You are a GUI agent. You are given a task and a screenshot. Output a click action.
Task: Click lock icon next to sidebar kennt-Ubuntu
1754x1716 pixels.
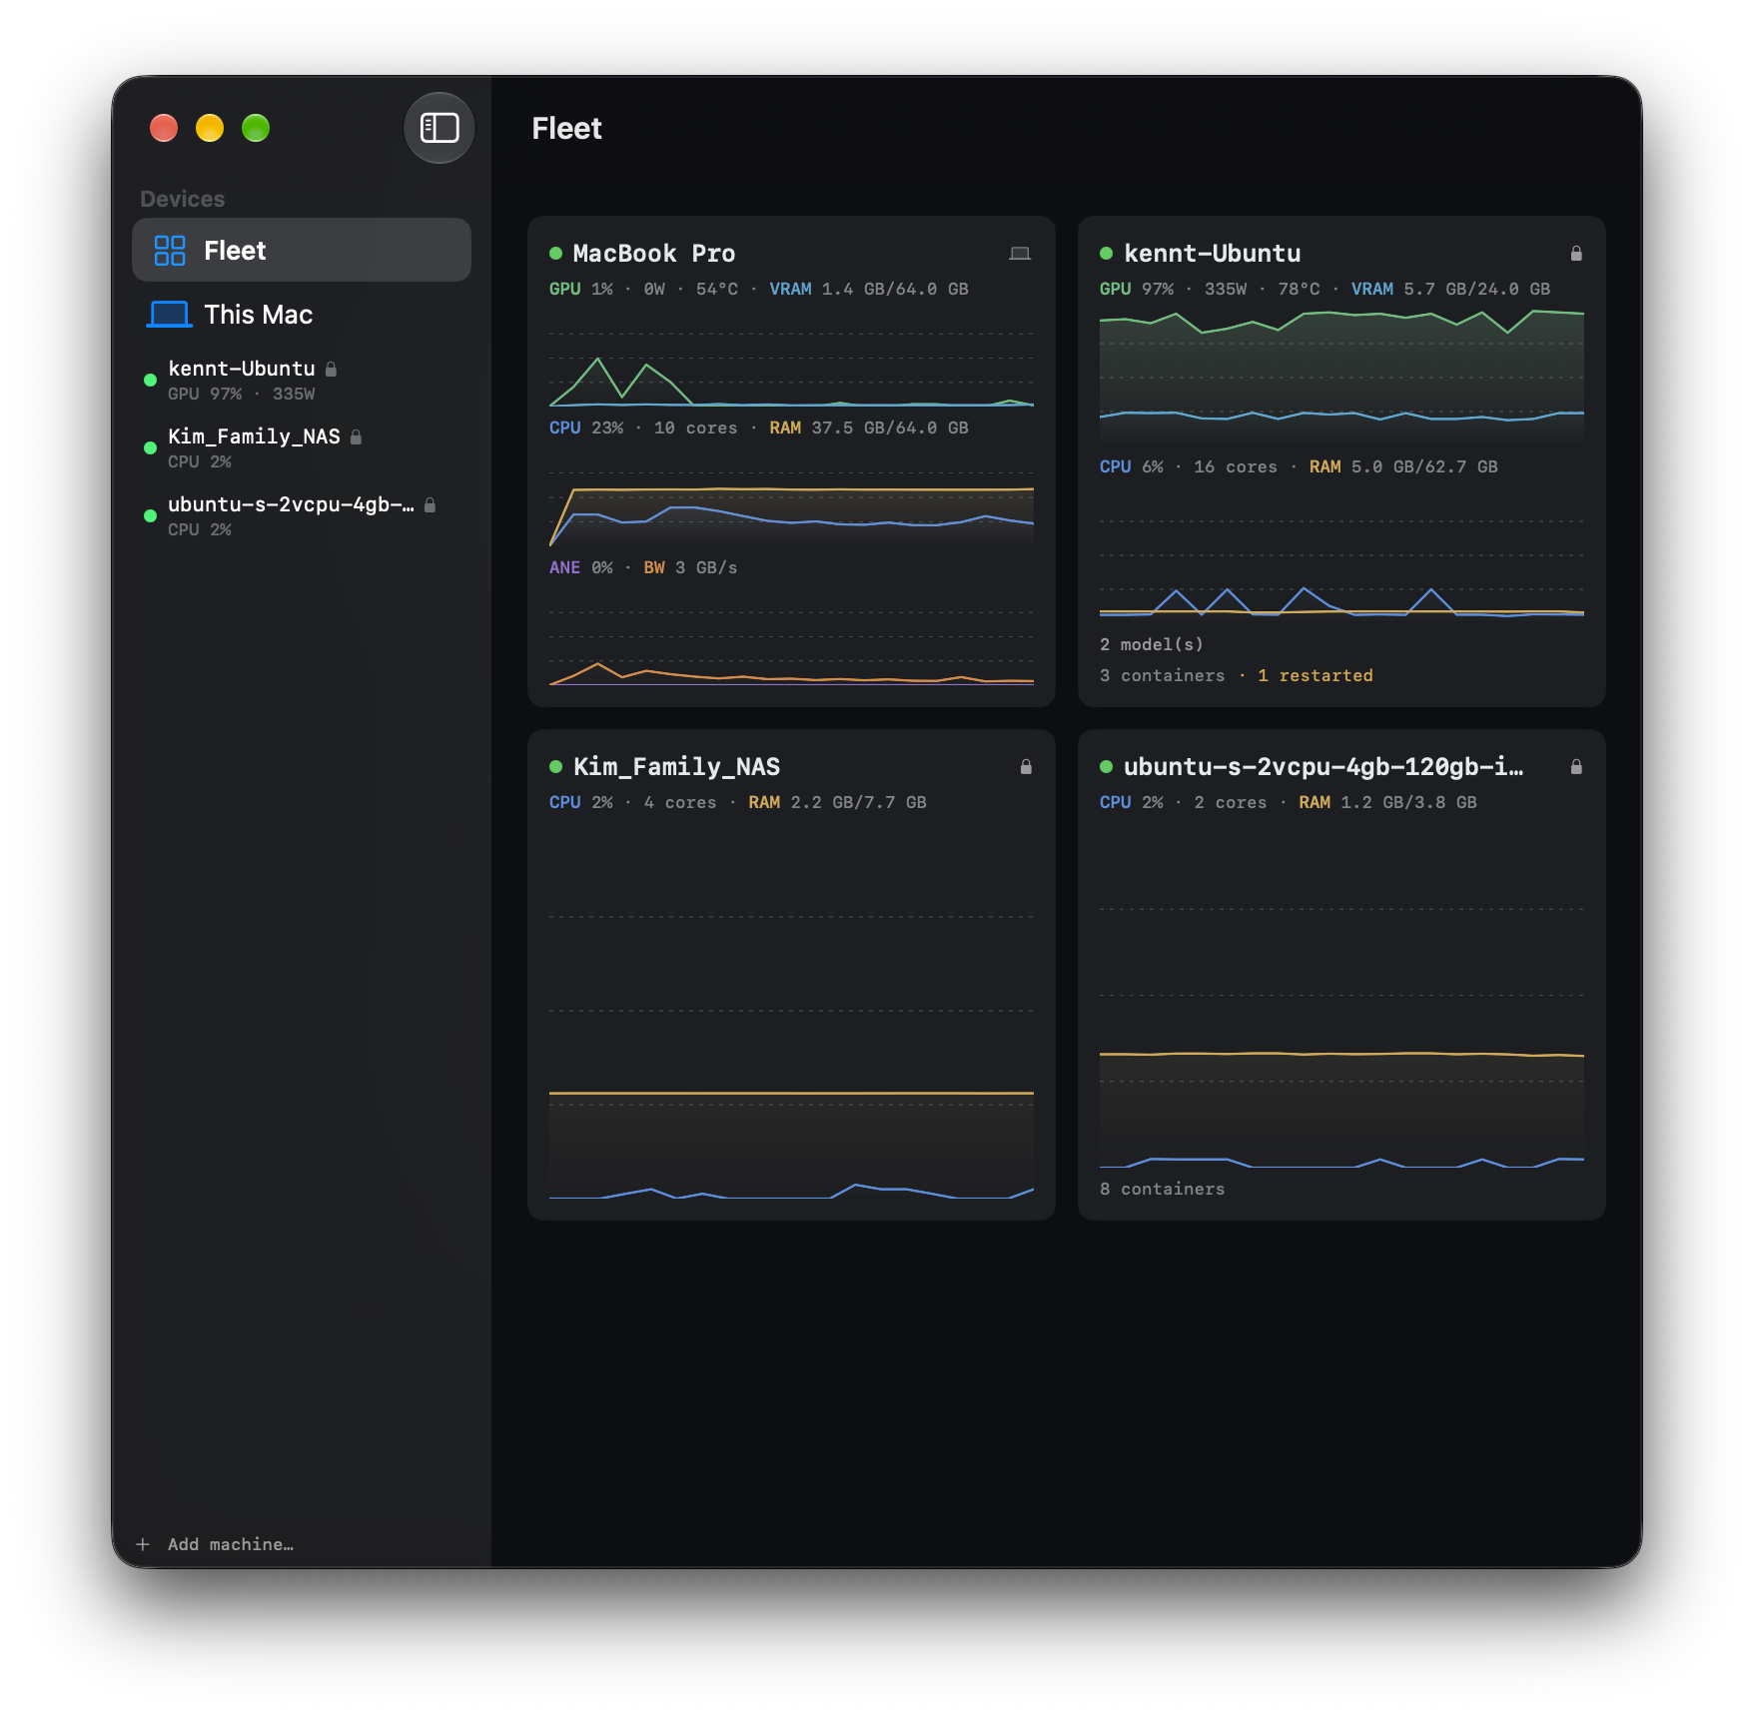[332, 369]
